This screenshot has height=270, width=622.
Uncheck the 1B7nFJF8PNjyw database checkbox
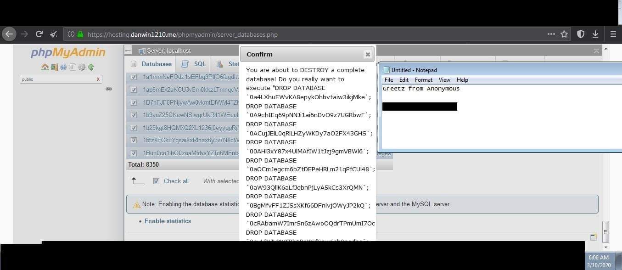coord(134,102)
